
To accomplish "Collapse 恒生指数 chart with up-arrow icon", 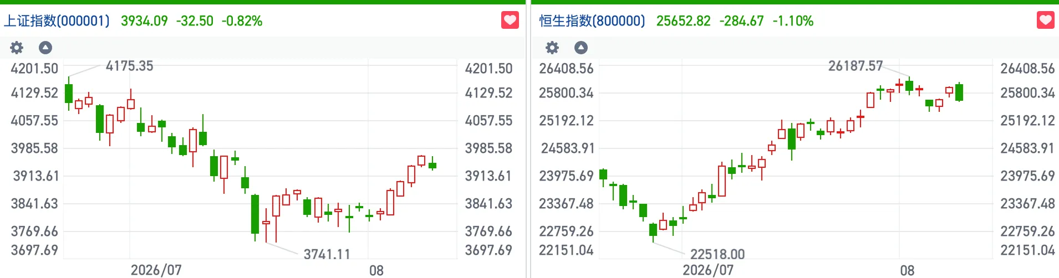I will click(581, 48).
